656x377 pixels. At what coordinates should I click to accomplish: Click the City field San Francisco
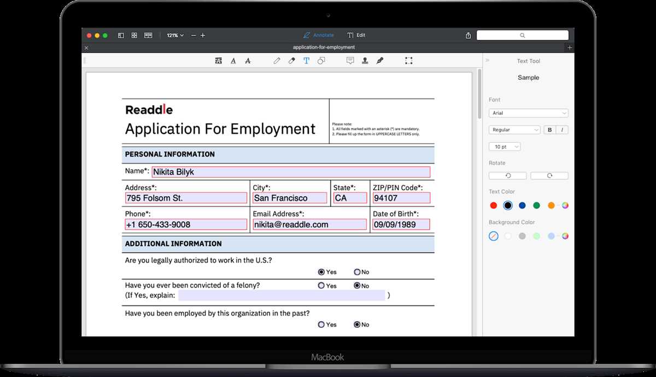point(290,198)
